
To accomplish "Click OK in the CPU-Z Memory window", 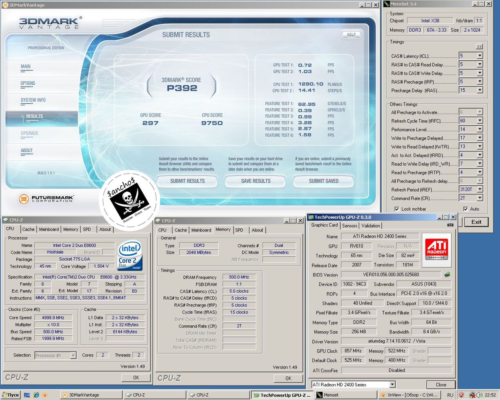I will click(x=288, y=378).
